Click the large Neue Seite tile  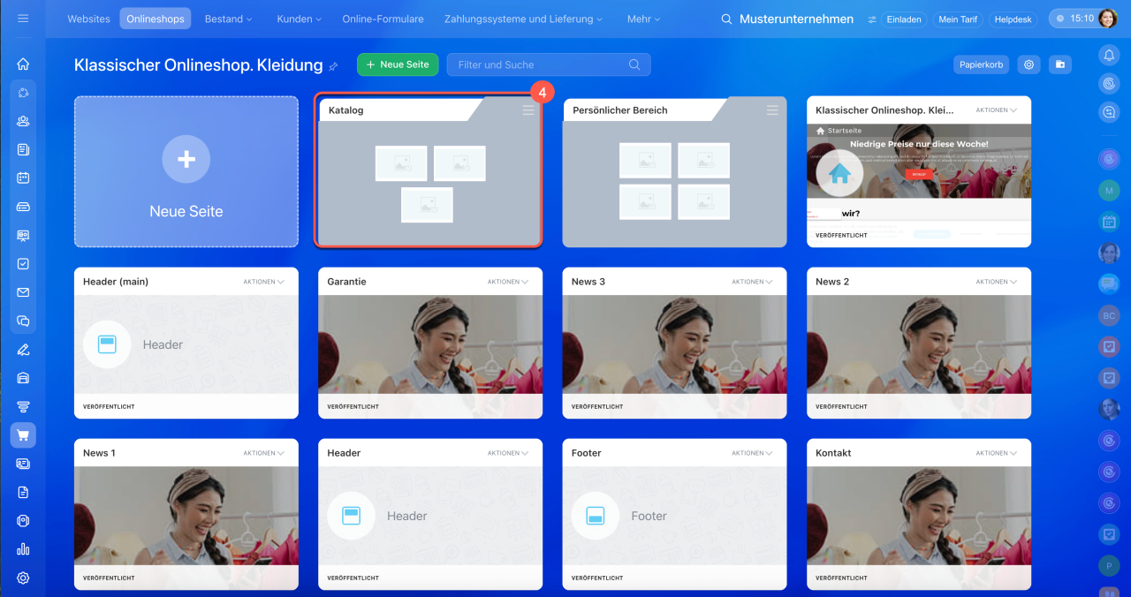coord(186,171)
